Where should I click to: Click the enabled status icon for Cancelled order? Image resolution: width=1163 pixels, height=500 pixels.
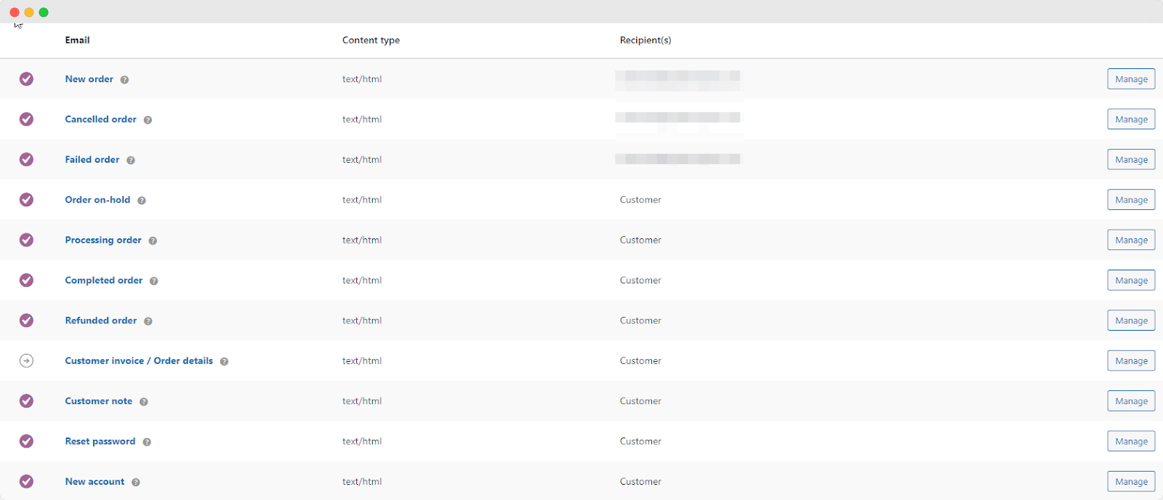pos(26,119)
